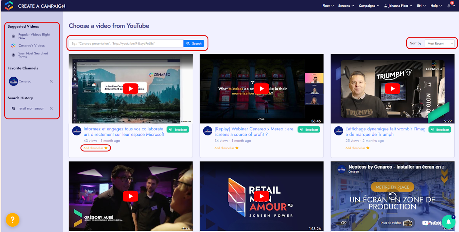Click the 'Choose a video from YouTube' heading
This screenshot has width=459, height=232.
[109, 26]
